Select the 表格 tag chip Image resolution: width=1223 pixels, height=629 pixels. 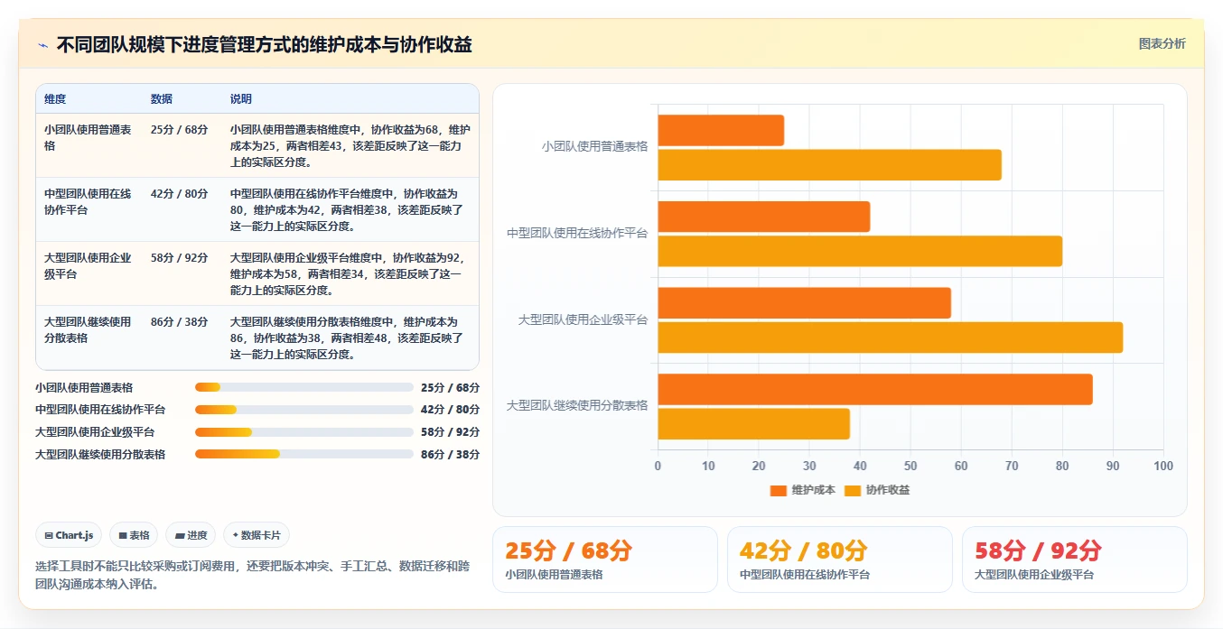point(134,535)
